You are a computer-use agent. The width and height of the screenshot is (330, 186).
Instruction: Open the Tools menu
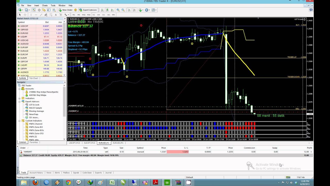point(53,5)
